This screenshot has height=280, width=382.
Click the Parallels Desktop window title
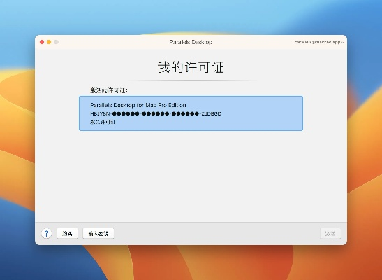(191, 42)
